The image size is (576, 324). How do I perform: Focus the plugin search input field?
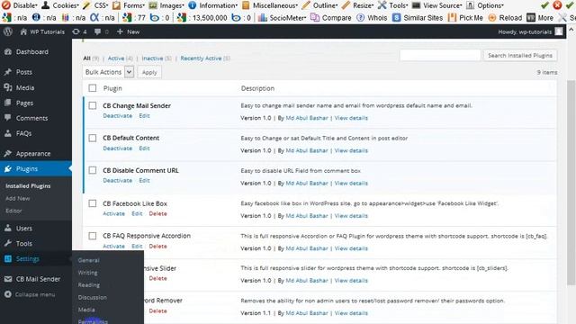440,55
